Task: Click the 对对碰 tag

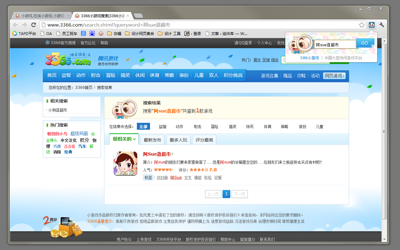Action: tap(162, 177)
